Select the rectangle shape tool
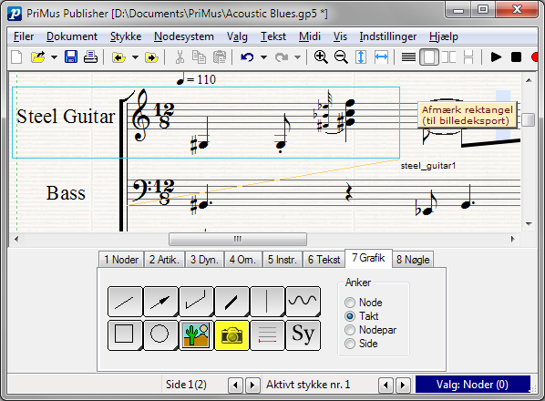This screenshot has width=545, height=401. point(125,335)
